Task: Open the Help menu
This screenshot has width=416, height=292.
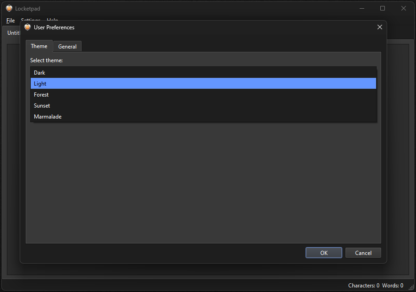Action: [x=52, y=20]
